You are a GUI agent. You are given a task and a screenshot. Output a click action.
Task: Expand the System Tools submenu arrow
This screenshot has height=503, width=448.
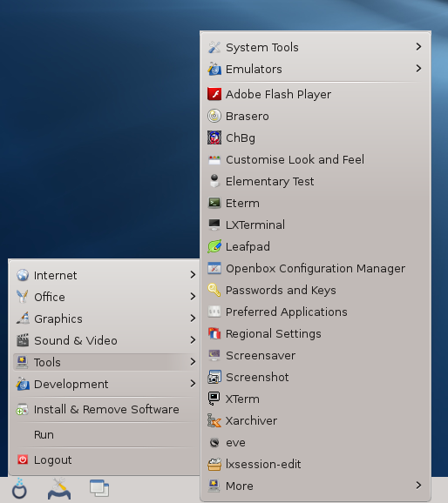pos(418,47)
